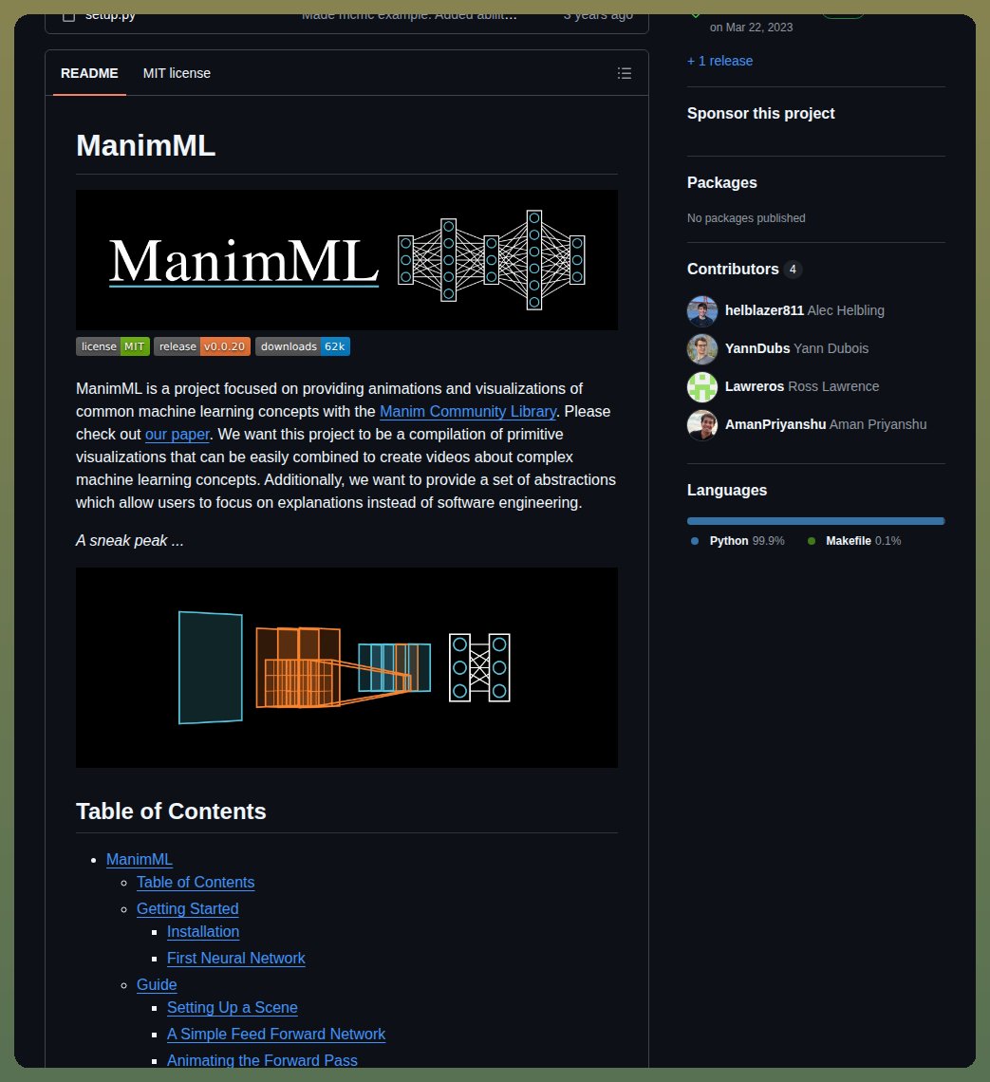The width and height of the screenshot is (990, 1082).
Task: Open the 'our paper' link
Action: point(177,434)
